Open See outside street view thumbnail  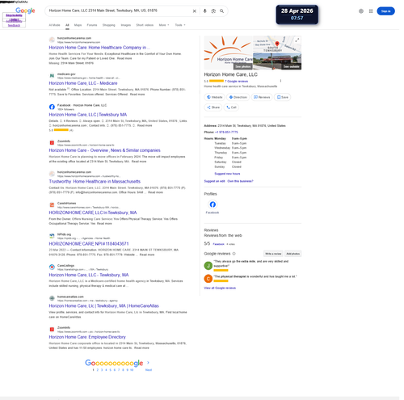[x=291, y=66]
